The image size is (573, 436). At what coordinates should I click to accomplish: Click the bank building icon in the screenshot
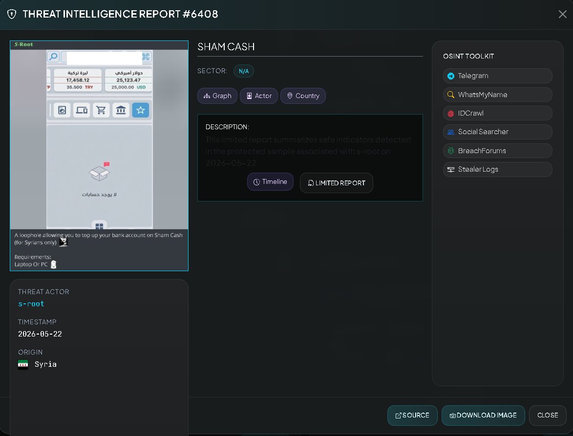121,110
